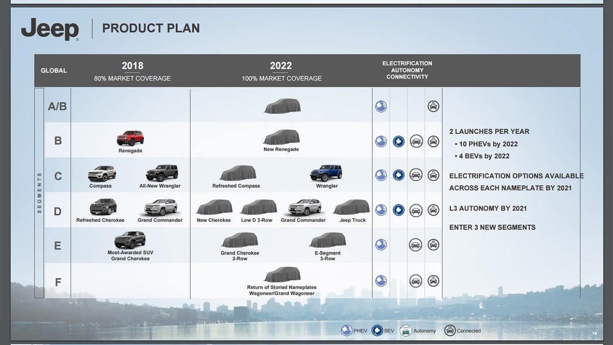The height and width of the screenshot is (345, 613).
Task: Click the Connected icon in the C segment row
Action: click(x=433, y=175)
